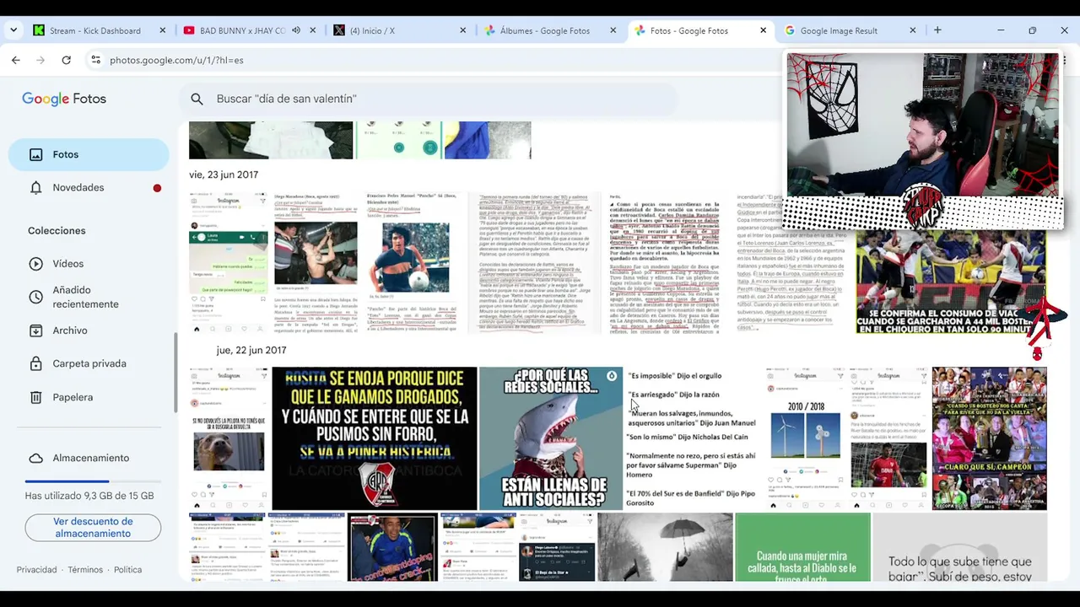
Task: Click the date header "vie, 23 jun 2017"
Action: (x=224, y=175)
